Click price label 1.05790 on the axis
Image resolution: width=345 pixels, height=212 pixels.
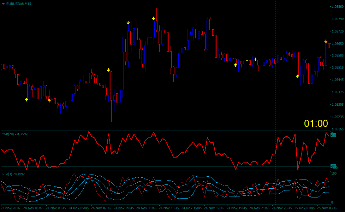[x=338, y=19]
